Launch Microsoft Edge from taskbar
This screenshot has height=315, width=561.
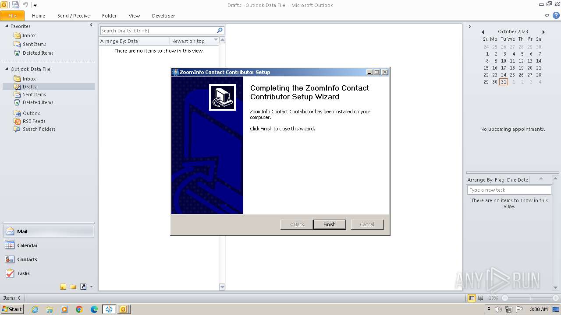tap(94, 309)
